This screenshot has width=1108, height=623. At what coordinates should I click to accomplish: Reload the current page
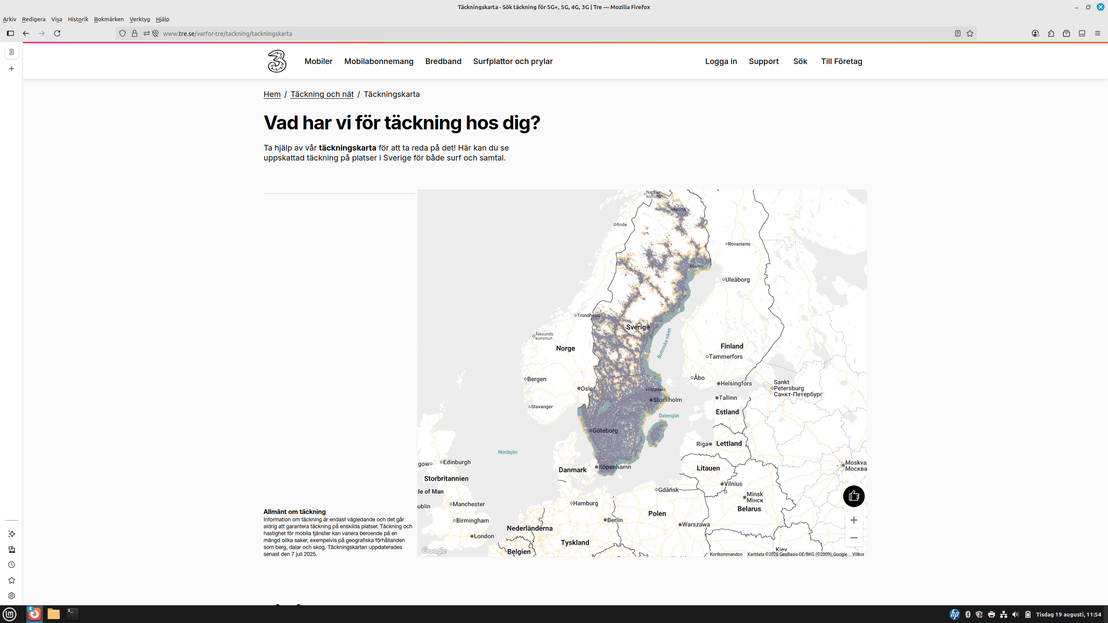[x=57, y=33]
